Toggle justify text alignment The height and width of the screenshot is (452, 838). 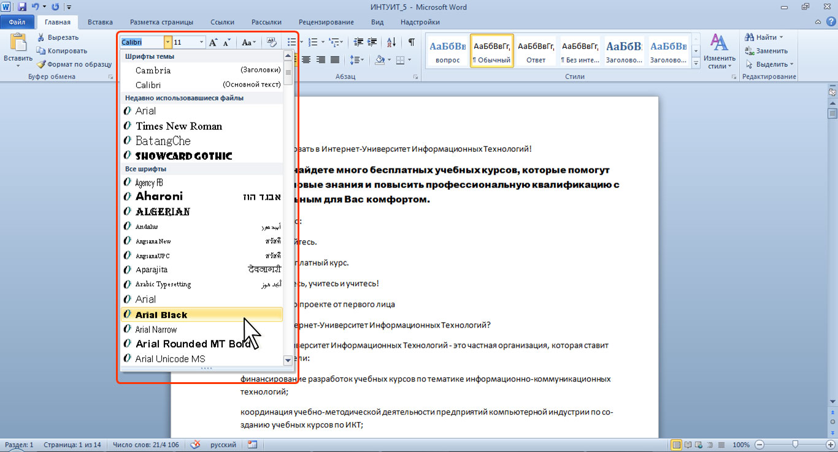335,59
